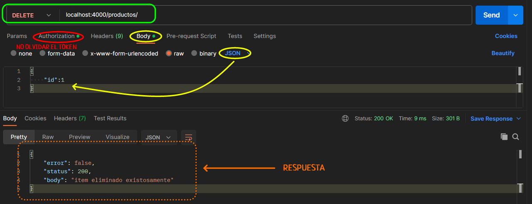532x204 pixels.
Task: Select x-www-form-urlencoded body type
Action: point(85,53)
